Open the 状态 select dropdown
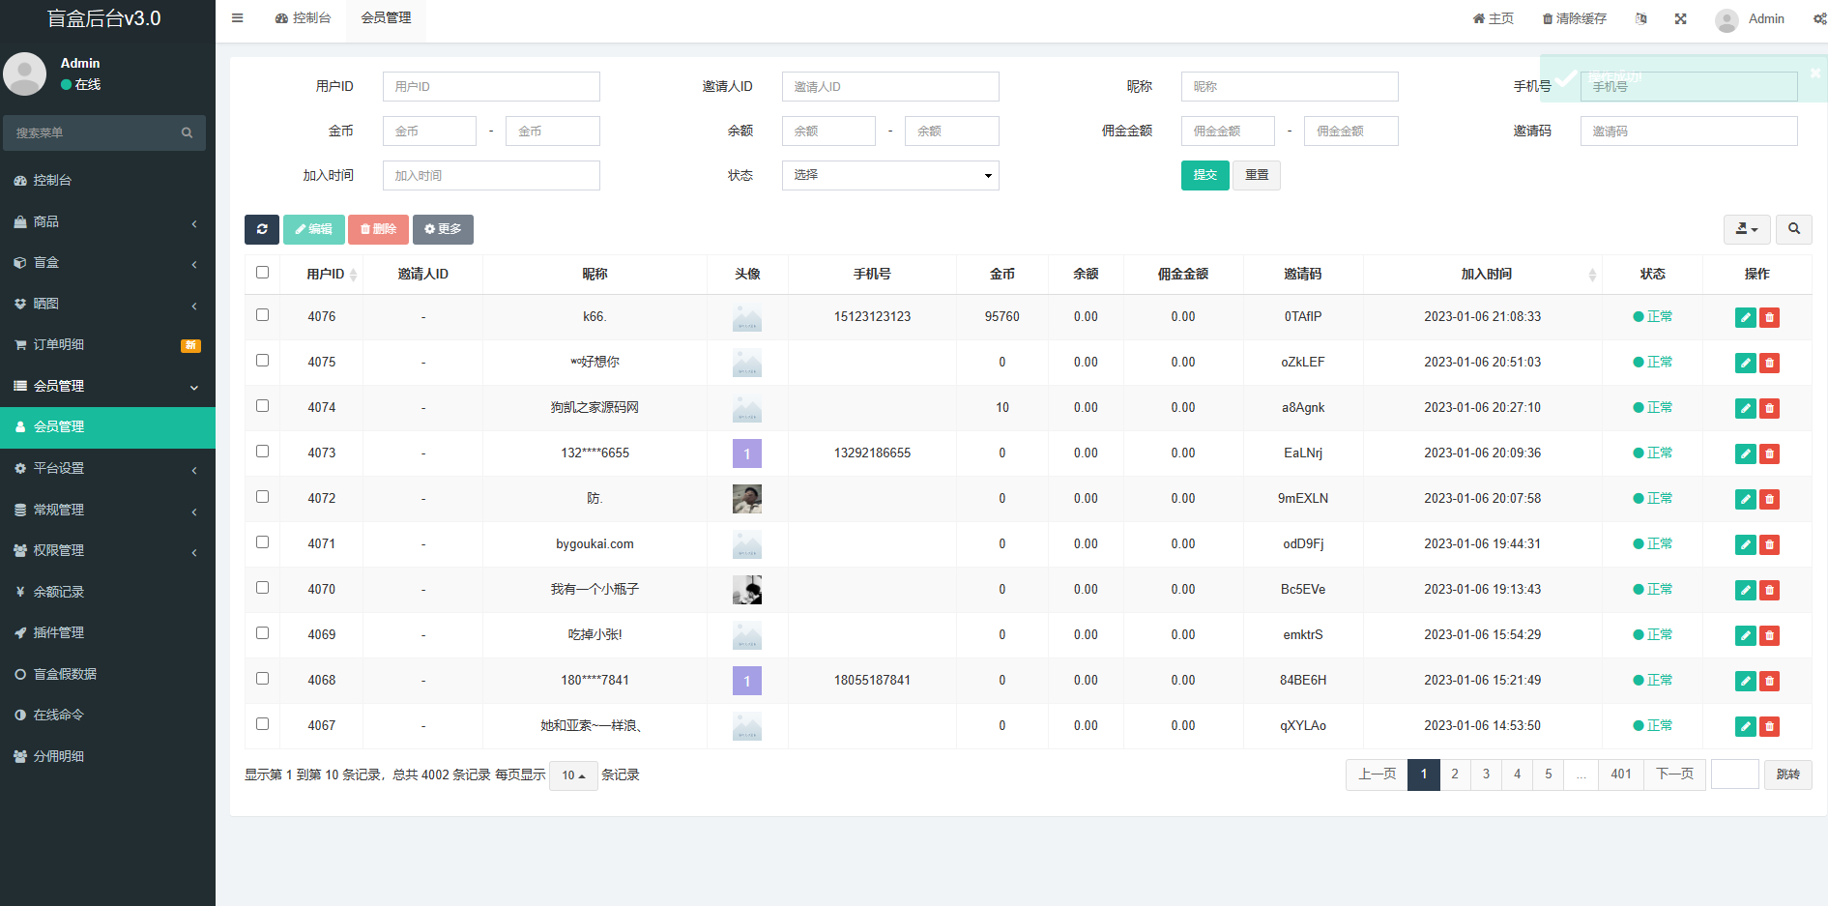Screen dimensions: 1828x906 click(x=889, y=175)
